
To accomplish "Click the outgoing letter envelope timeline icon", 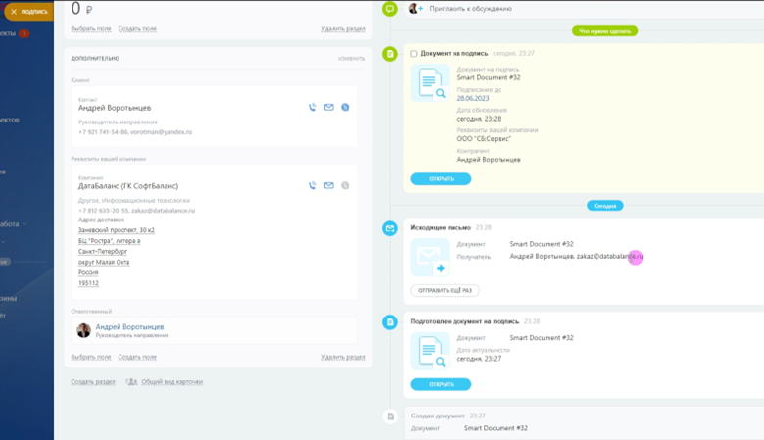I will point(389,228).
